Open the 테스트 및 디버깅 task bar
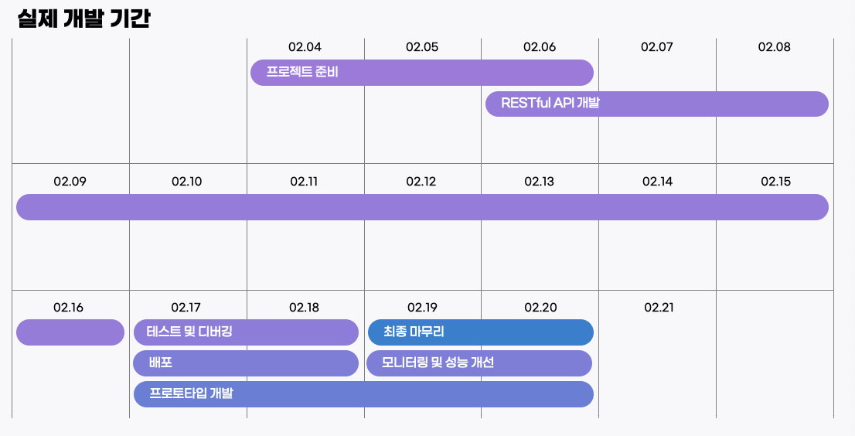This screenshot has width=855, height=436. 246,332
